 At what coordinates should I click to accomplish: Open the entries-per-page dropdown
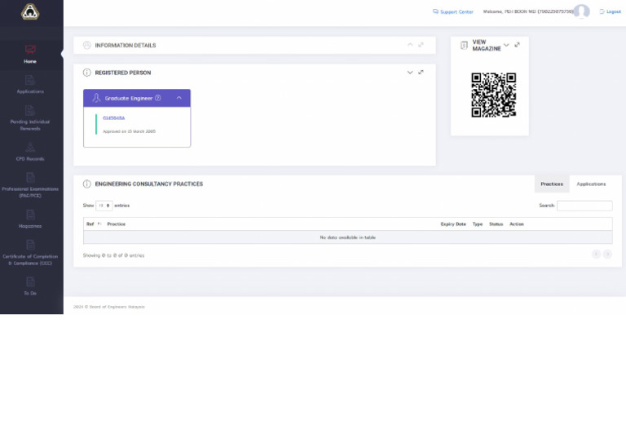(x=104, y=206)
